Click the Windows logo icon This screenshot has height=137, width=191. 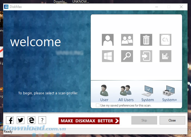pos(108,56)
